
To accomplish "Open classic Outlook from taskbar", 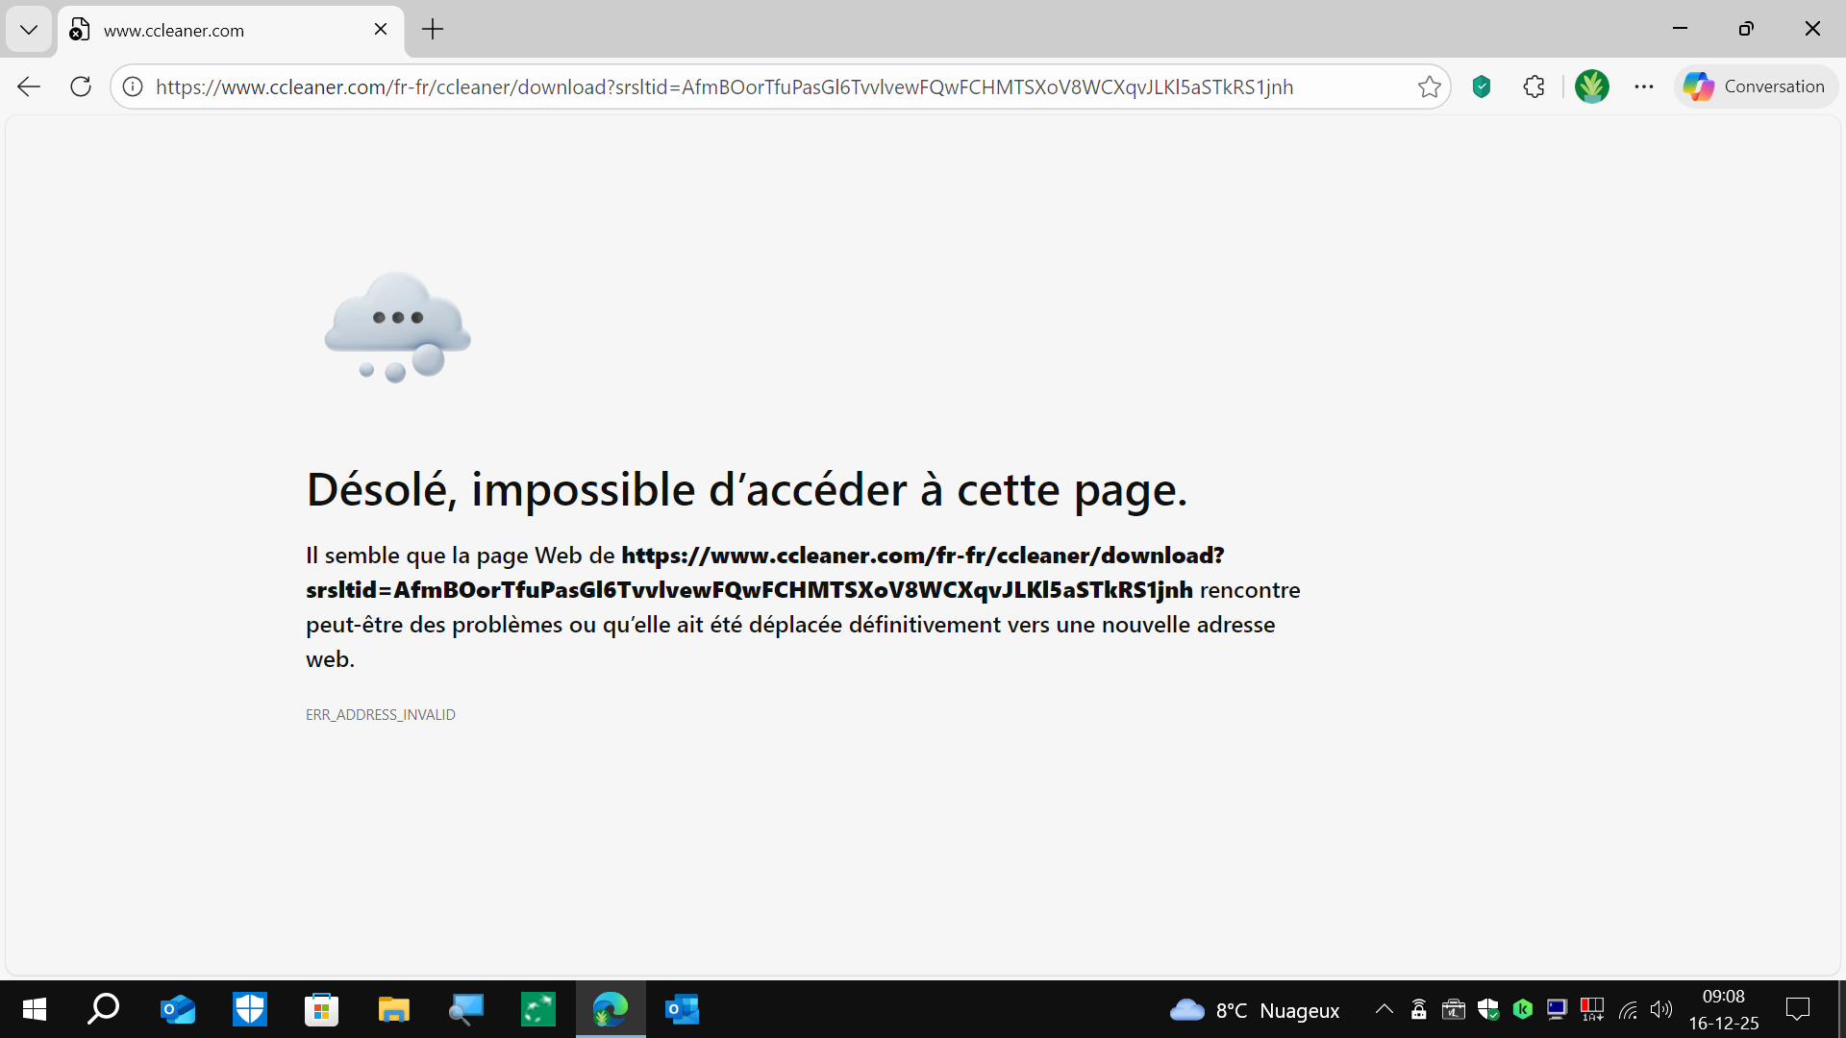I will pos(683,1009).
